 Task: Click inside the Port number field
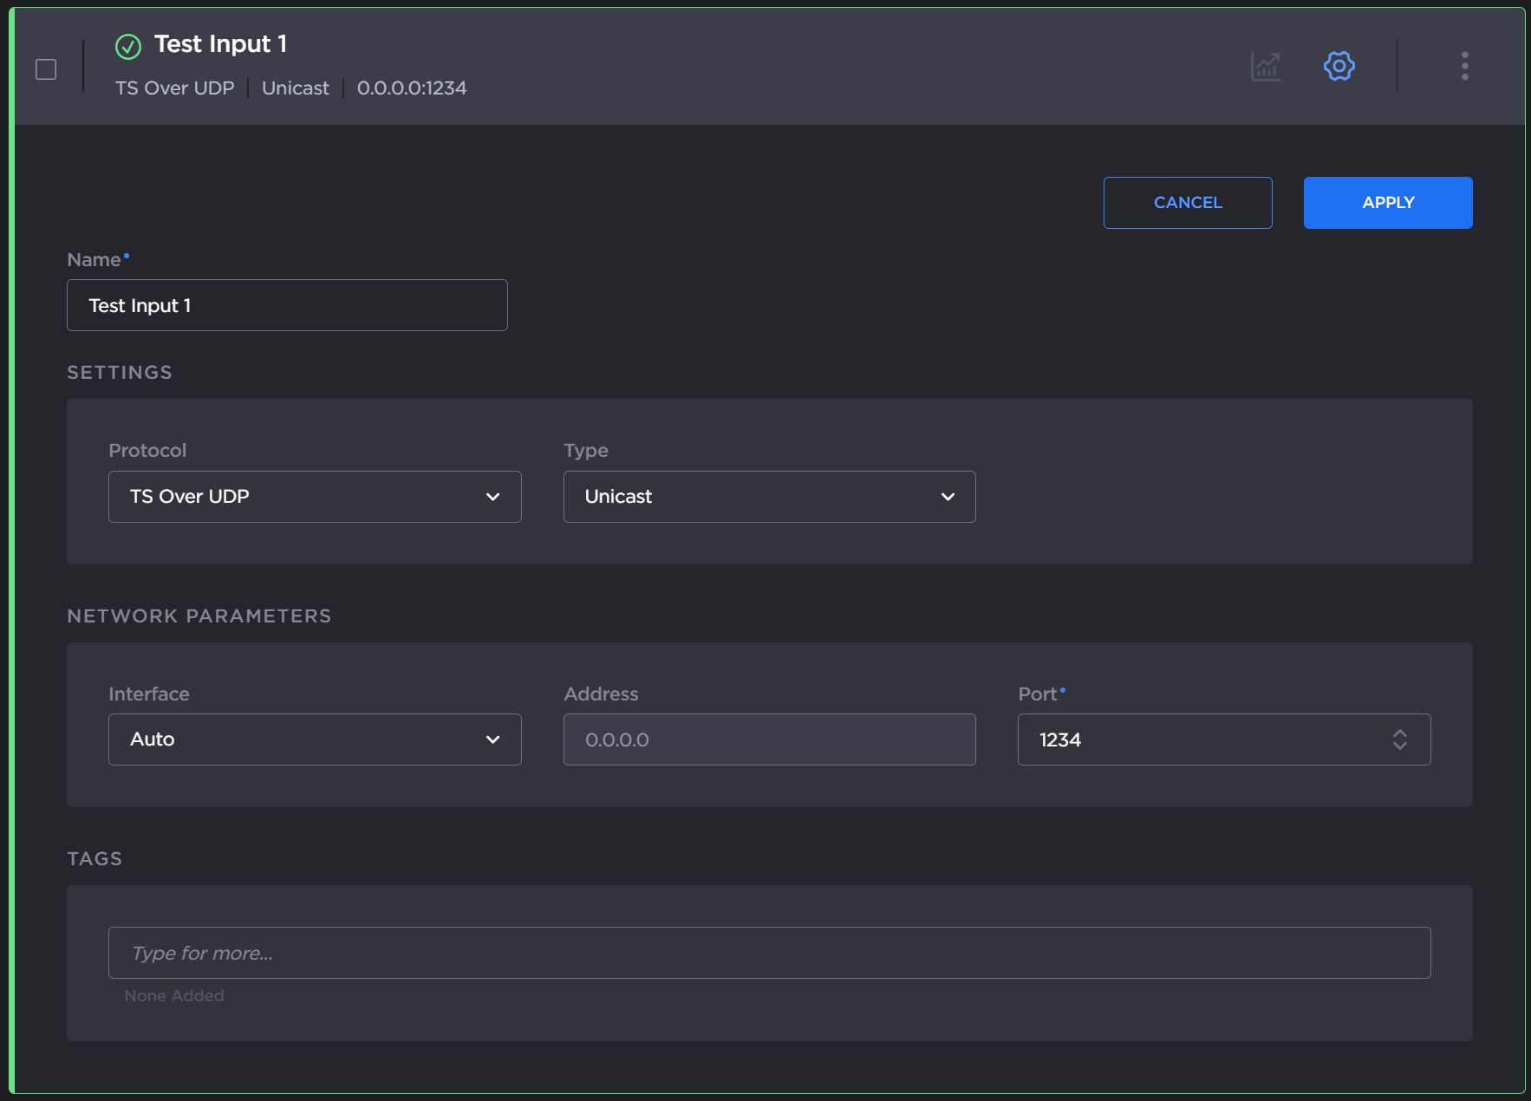pos(1196,739)
